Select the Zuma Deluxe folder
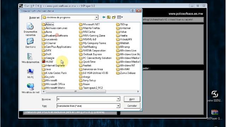 point(126,73)
